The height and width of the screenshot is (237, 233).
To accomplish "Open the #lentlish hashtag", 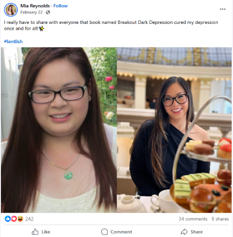I will click(13, 41).
